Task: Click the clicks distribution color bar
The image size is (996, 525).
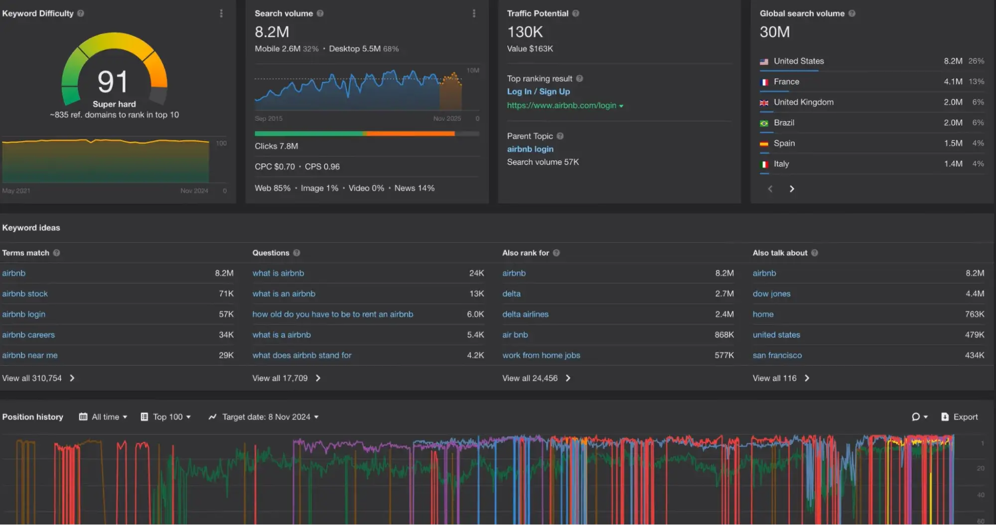Action: [x=367, y=133]
